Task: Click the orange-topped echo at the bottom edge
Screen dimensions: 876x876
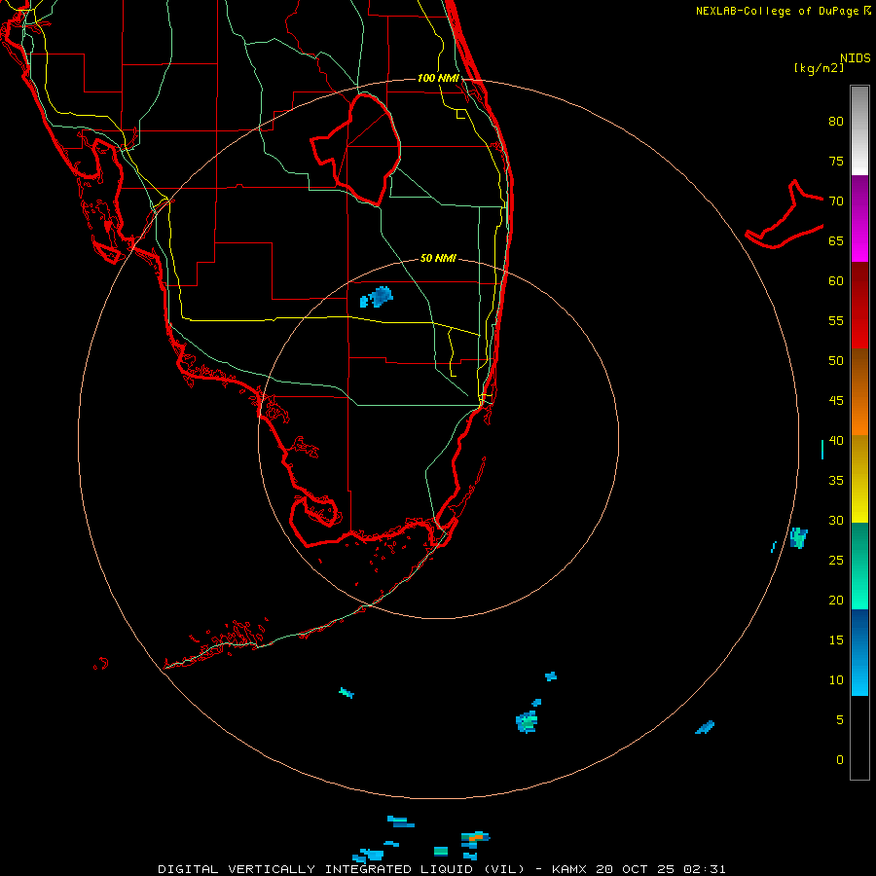Action: tap(475, 837)
